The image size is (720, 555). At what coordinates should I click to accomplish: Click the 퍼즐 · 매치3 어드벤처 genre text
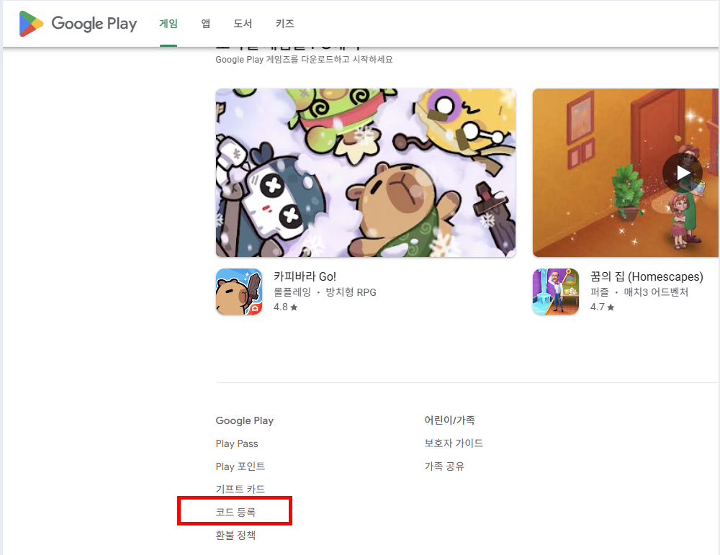pos(639,292)
